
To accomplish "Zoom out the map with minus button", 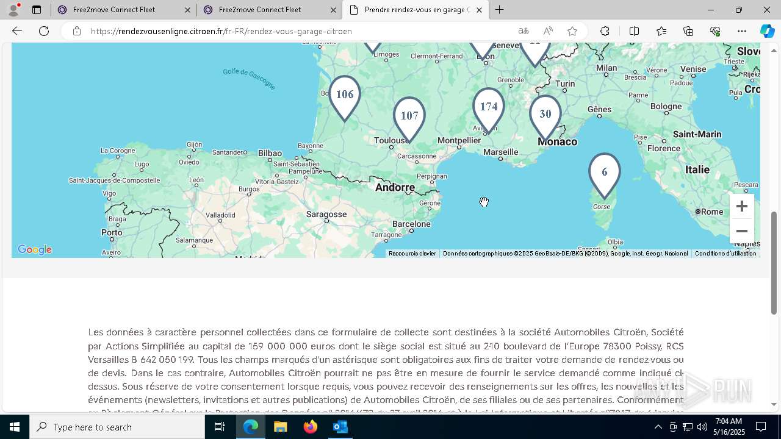I will (x=742, y=231).
